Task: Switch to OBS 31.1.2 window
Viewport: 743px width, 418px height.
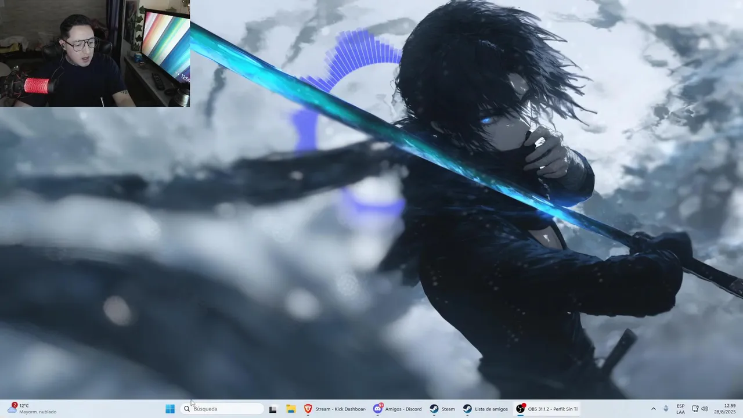Action: tap(547, 409)
